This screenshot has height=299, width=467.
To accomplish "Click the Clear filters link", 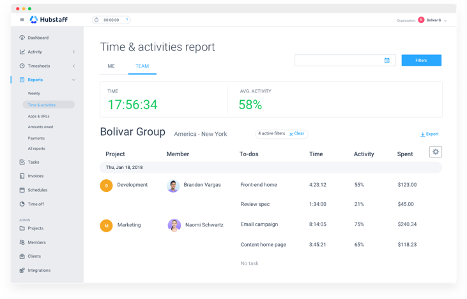I will [x=299, y=133].
